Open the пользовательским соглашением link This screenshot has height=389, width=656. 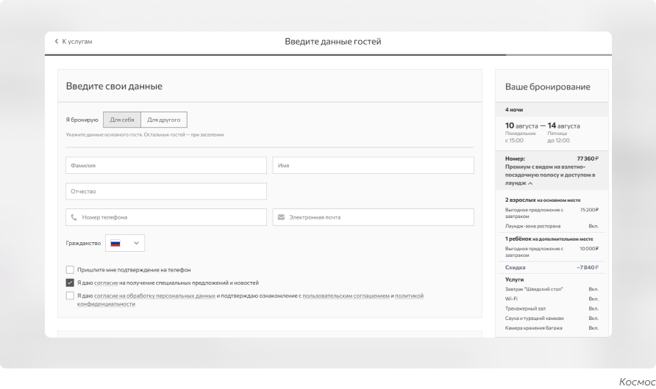(x=346, y=296)
